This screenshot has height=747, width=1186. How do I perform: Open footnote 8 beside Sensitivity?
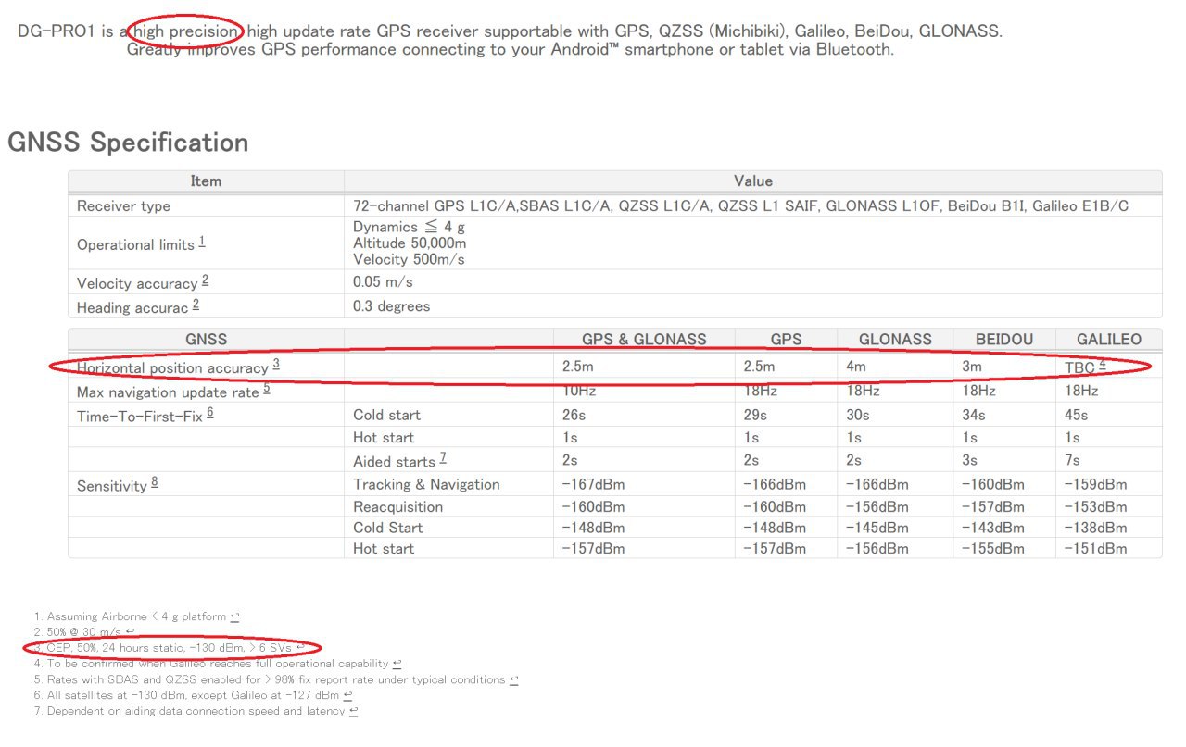(x=154, y=482)
